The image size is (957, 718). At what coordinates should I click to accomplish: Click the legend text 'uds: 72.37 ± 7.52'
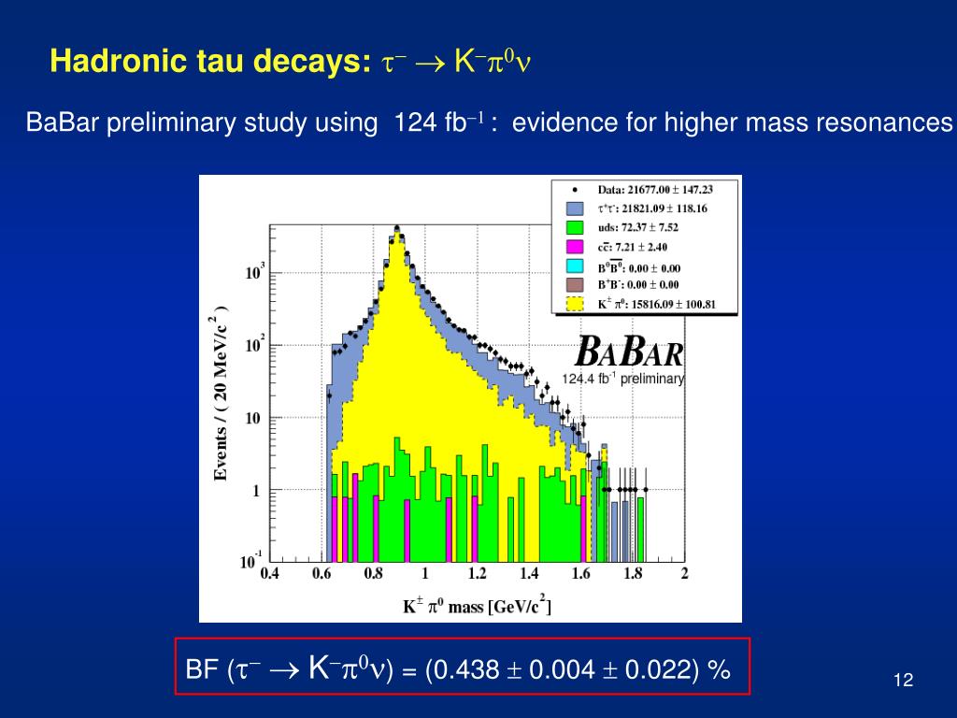click(637, 228)
